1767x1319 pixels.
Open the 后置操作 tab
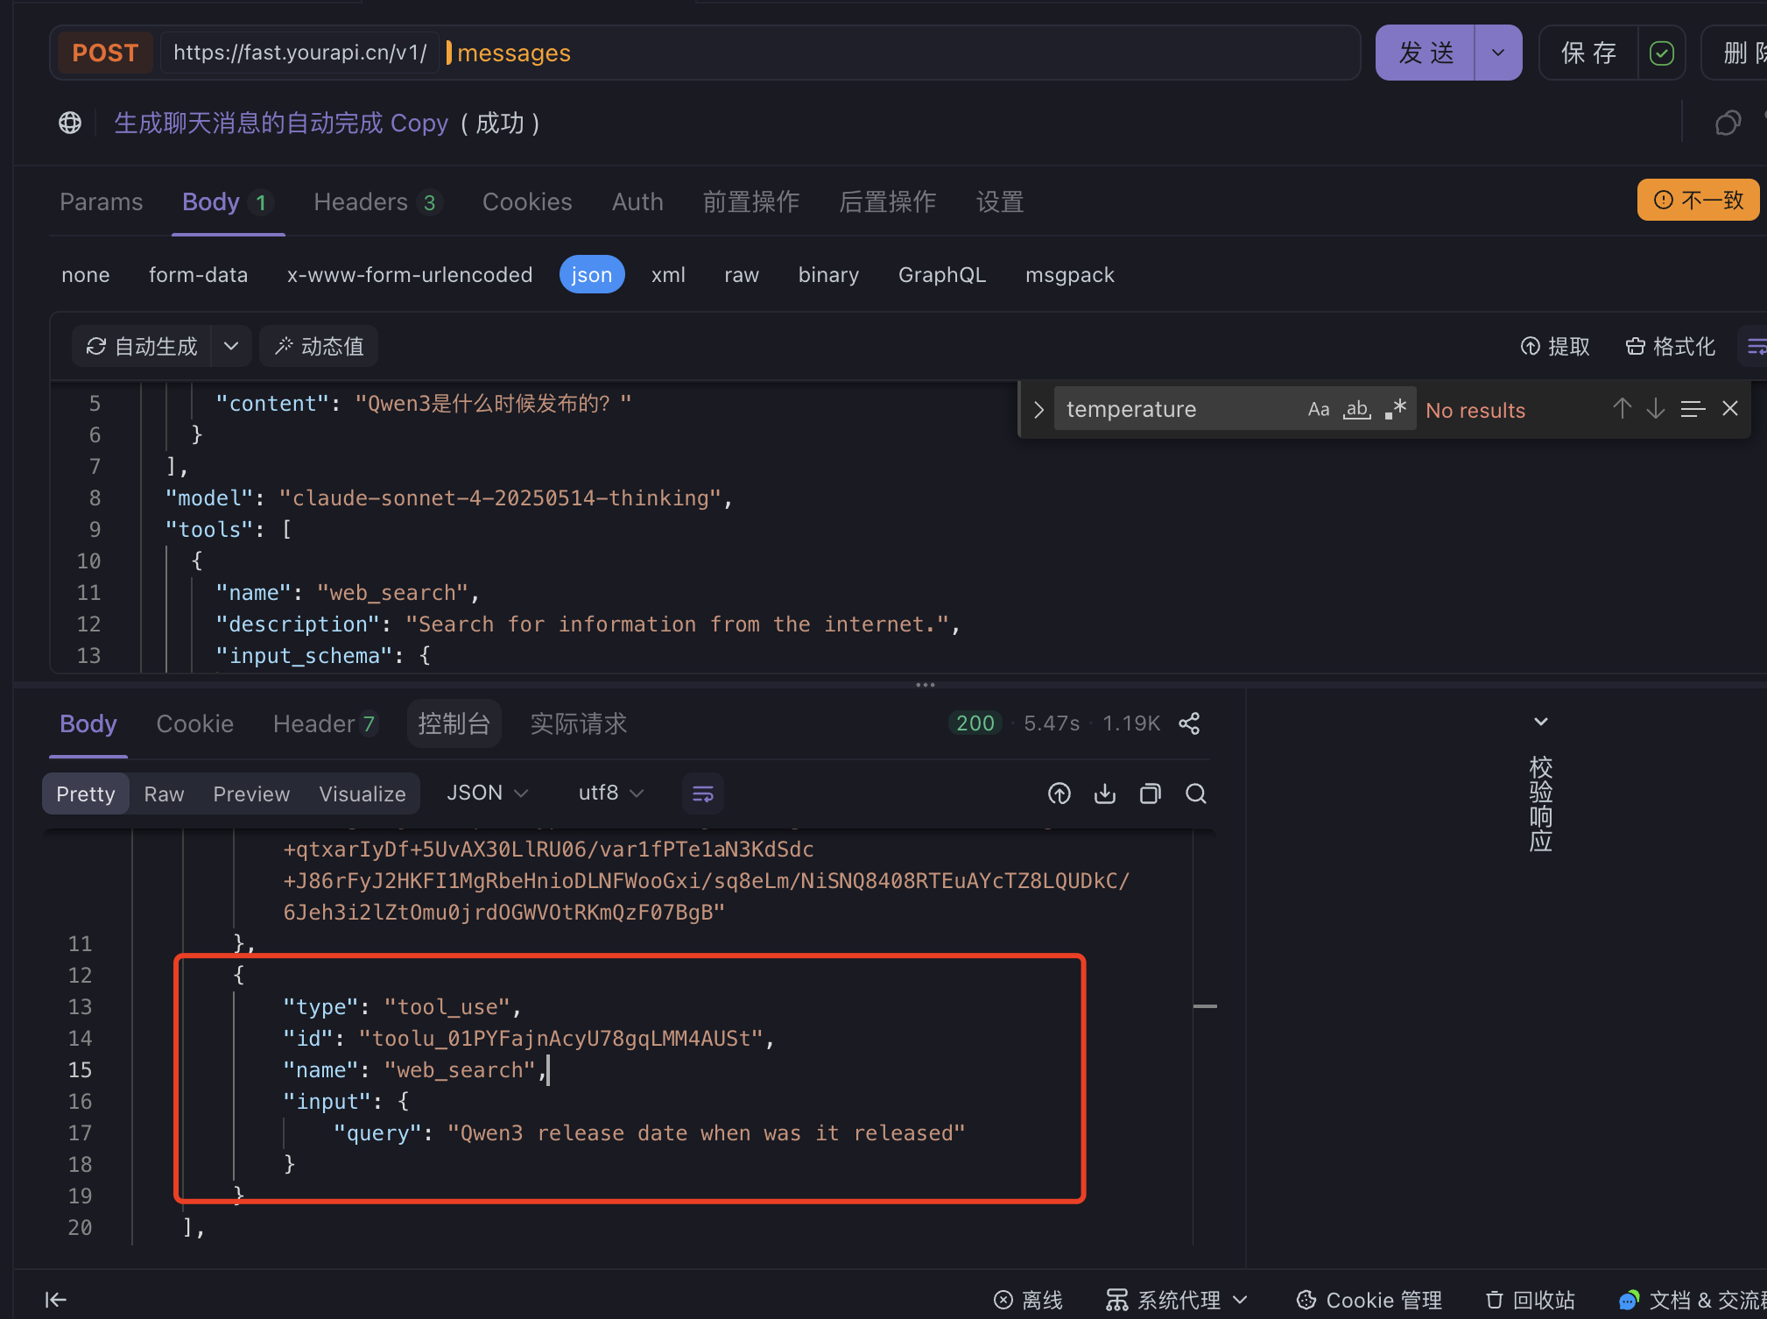coord(888,202)
